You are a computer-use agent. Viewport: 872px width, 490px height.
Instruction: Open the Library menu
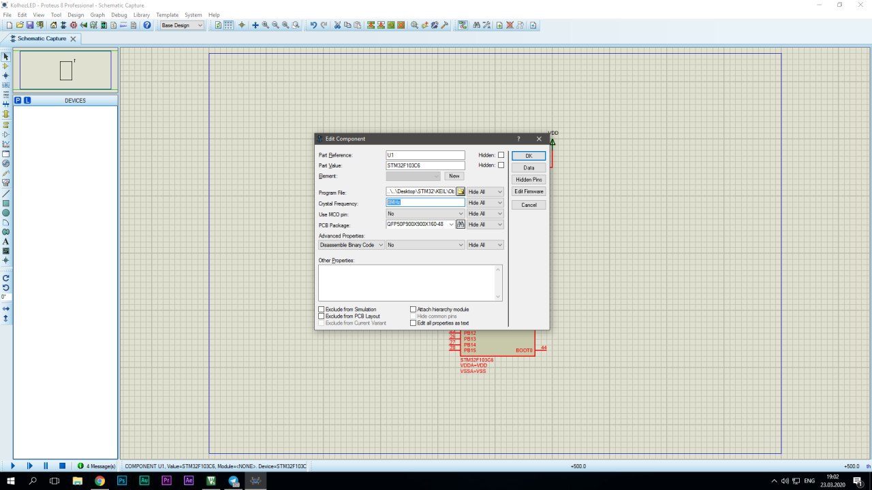click(142, 14)
